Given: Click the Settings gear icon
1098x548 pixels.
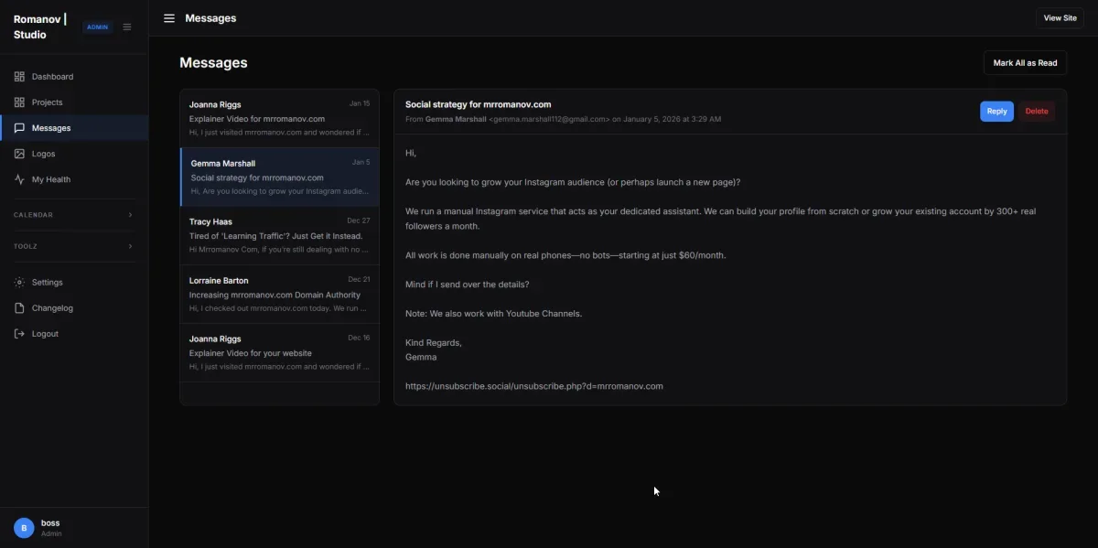Looking at the screenshot, I should [19, 283].
